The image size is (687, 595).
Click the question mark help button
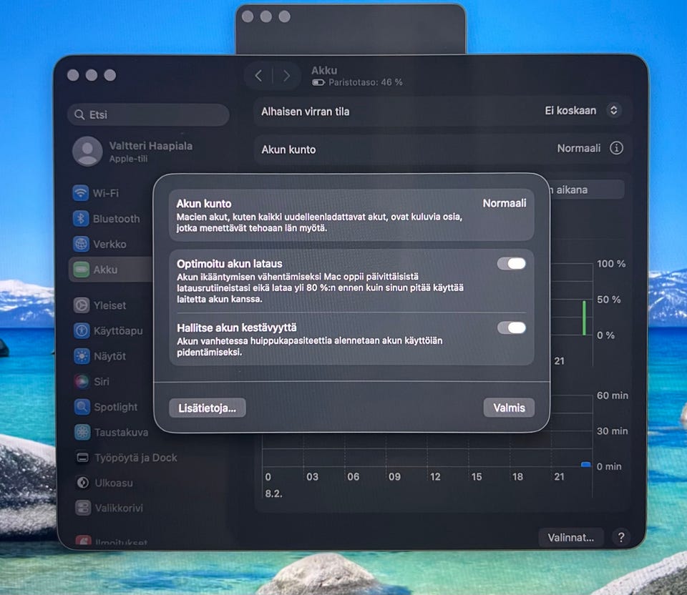(x=621, y=537)
